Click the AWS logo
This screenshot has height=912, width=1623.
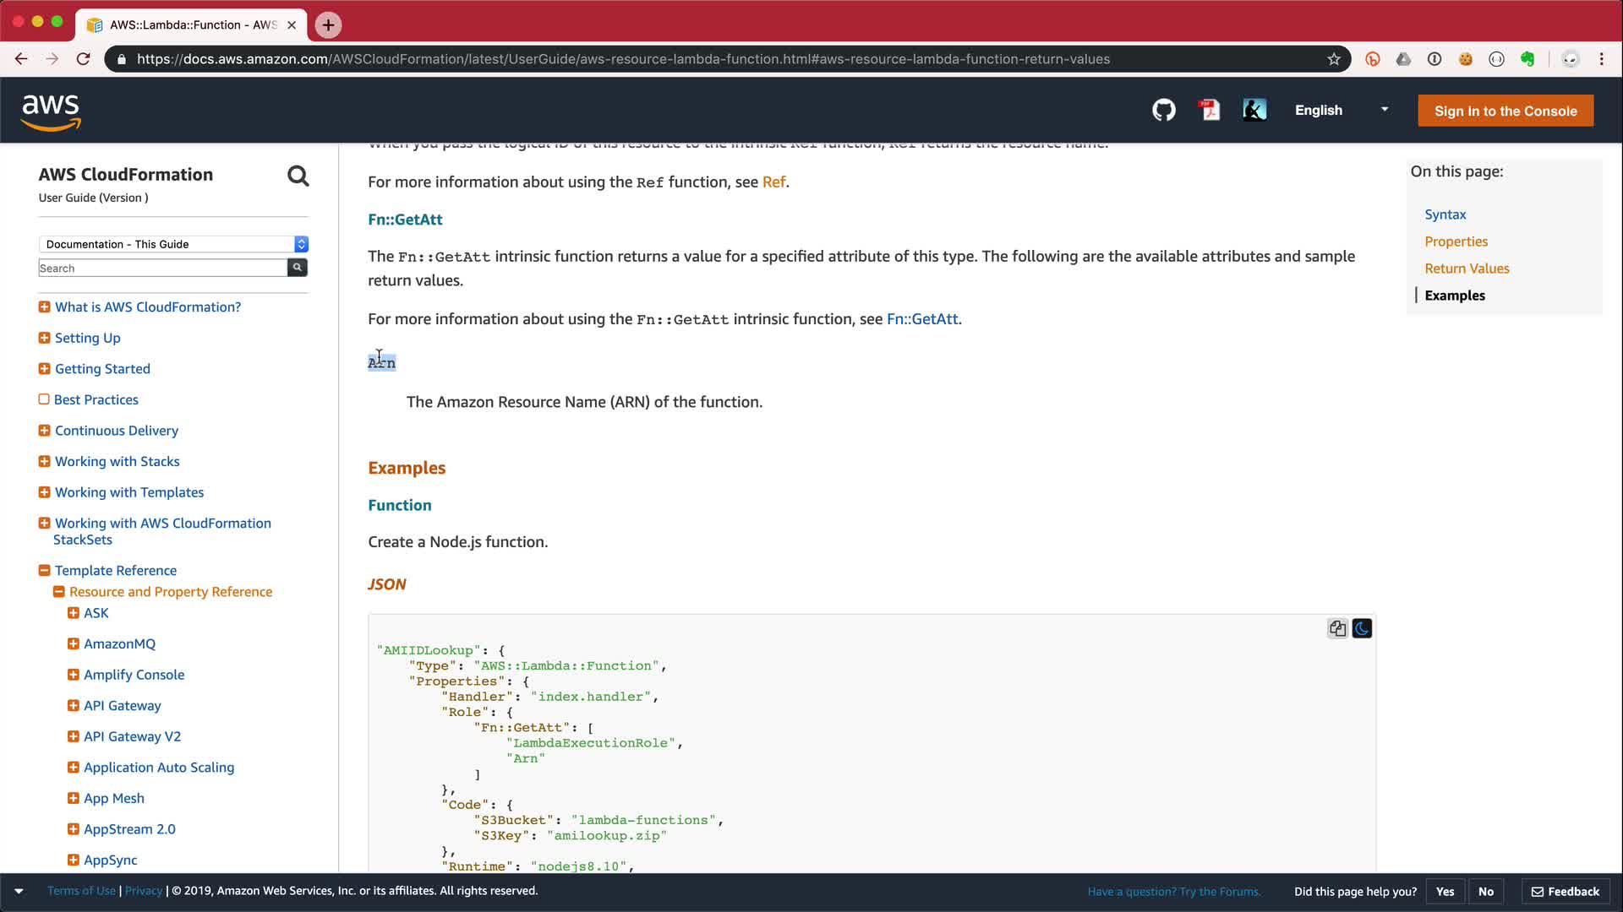point(51,112)
